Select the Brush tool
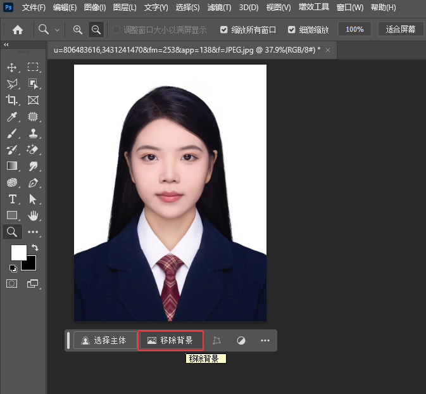The width and height of the screenshot is (426, 394). [x=11, y=133]
